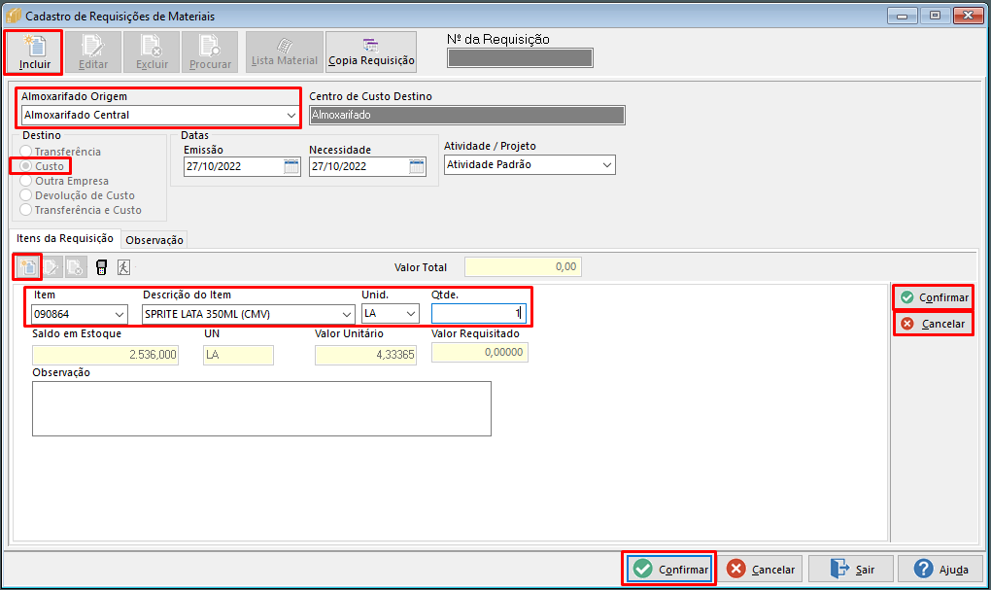This screenshot has width=991, height=590.
Task: Switch to Itens da Requisição tab
Action: (x=64, y=238)
